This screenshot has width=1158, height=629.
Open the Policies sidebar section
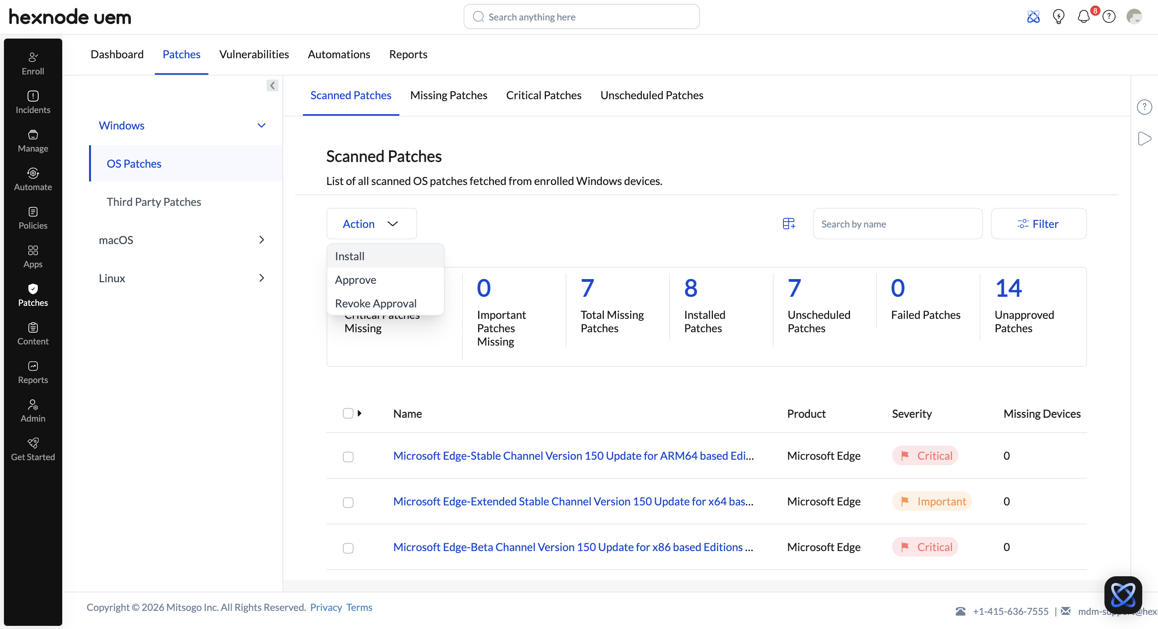(33, 218)
